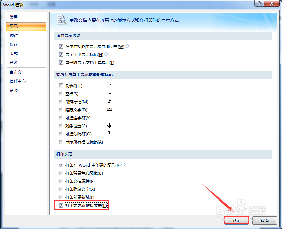Click info icon beside 打印在 Word 中创建的图形
Viewport: 282px width, 229px height.
pos(123,164)
